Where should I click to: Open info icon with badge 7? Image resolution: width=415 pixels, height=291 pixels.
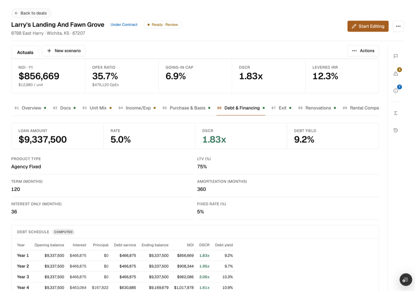[396, 91]
